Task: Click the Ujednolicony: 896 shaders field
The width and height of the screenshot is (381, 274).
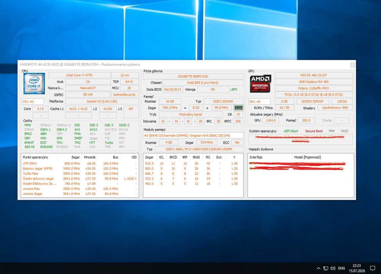Action: tap(335, 108)
